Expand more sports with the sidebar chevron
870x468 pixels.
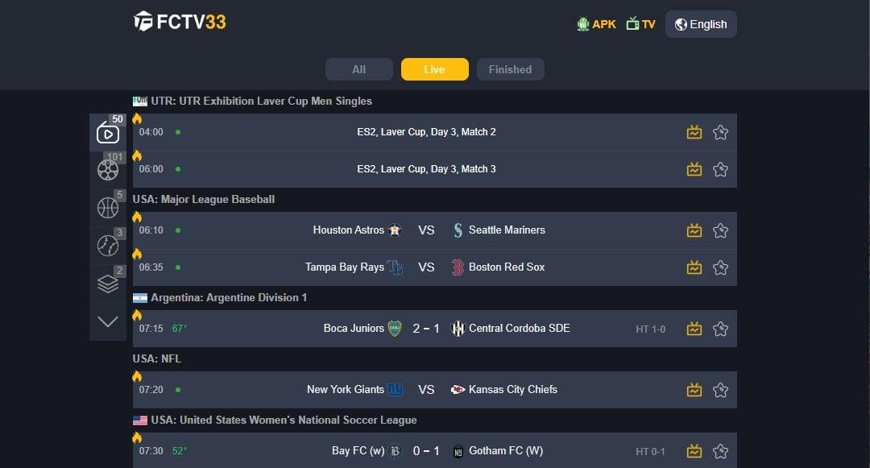[x=108, y=321]
